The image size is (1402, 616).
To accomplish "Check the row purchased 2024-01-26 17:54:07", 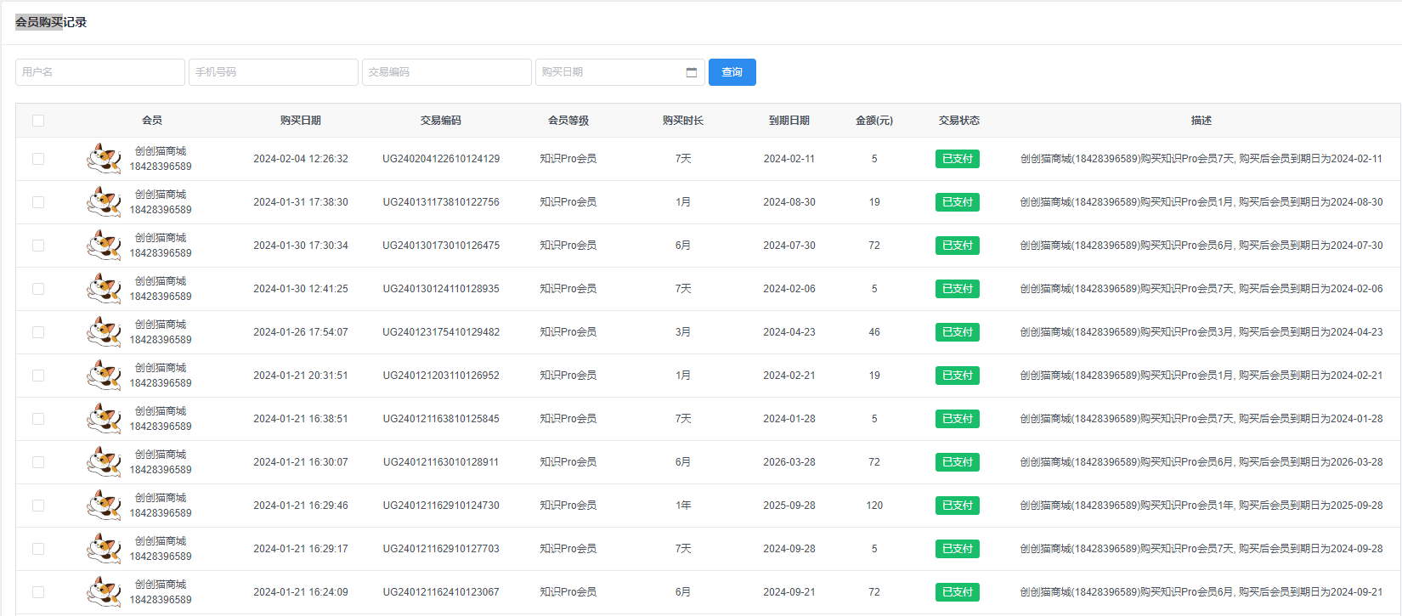I will point(38,332).
